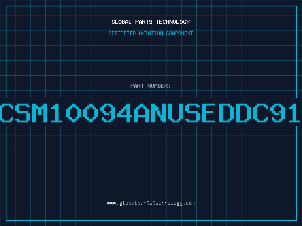The image size is (302, 226).
Task: Click the part number CSM10094ANUSEDDC91
Action: pyautogui.click(x=150, y=113)
